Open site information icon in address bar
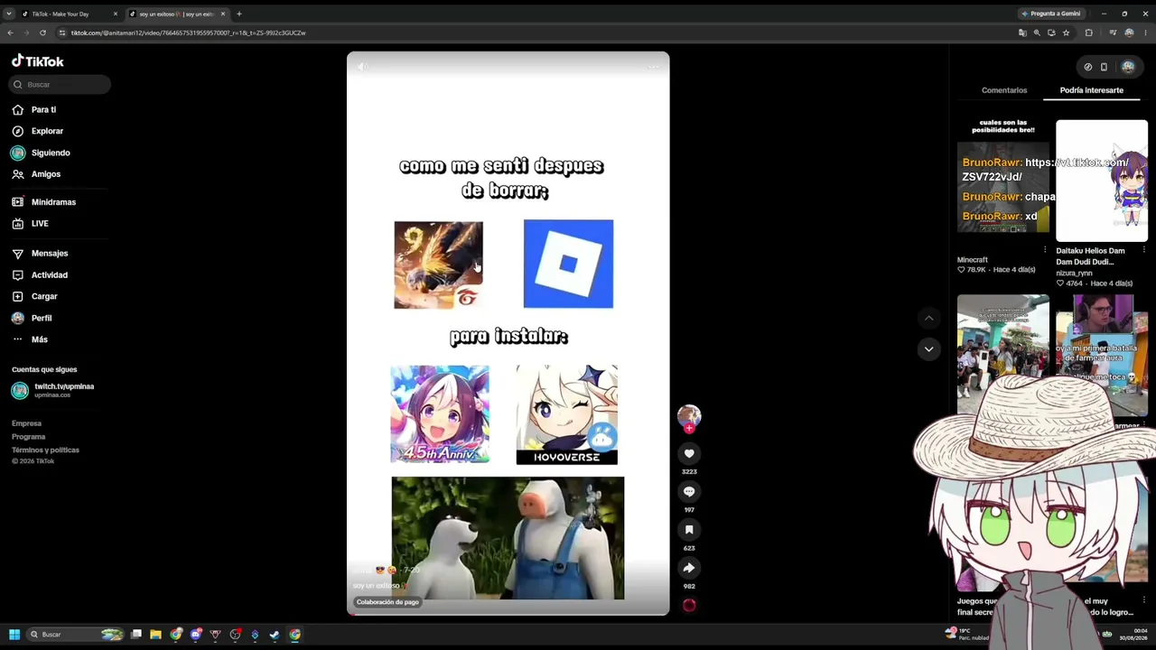 point(61,32)
